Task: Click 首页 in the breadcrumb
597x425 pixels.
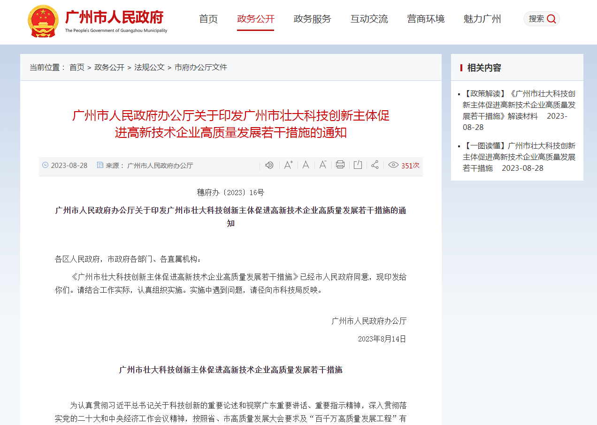Action: pyautogui.click(x=77, y=67)
